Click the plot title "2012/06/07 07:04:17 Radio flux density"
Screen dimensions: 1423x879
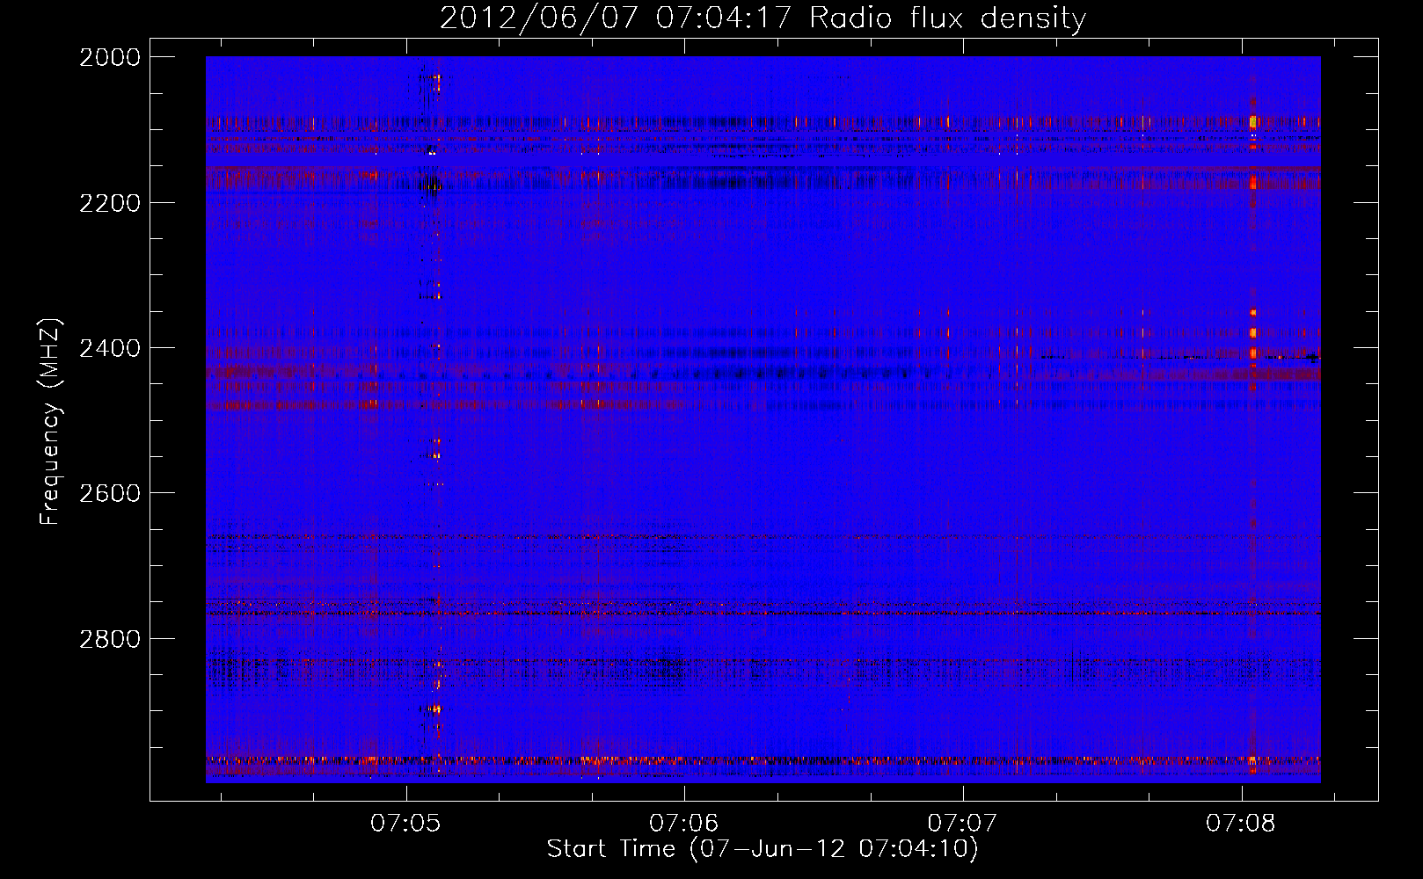point(763,18)
